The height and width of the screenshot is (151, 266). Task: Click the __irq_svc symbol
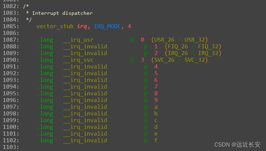(78, 60)
